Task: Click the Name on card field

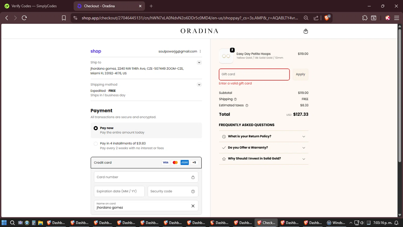Action: (146, 206)
